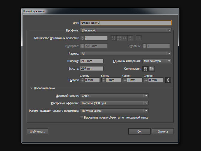The width and height of the screenshot is (201, 151).
Task: Click the Ширина 210 mm field
Action: (92, 61)
